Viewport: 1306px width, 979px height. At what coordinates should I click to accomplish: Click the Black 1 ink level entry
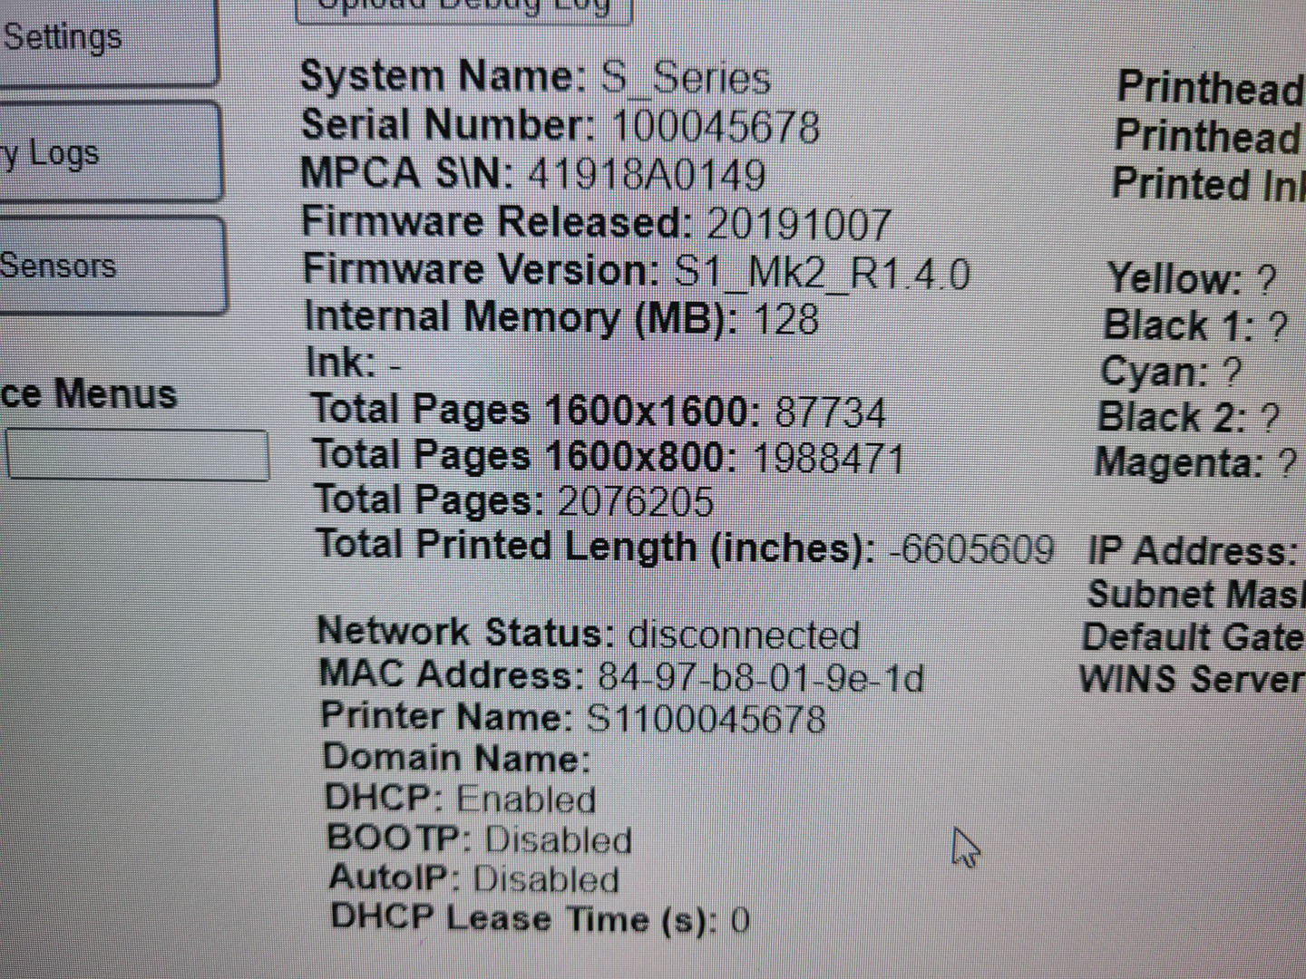pos(1195,325)
